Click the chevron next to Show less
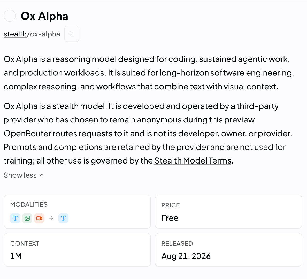The width and height of the screenshot is (307, 279). 42,175
